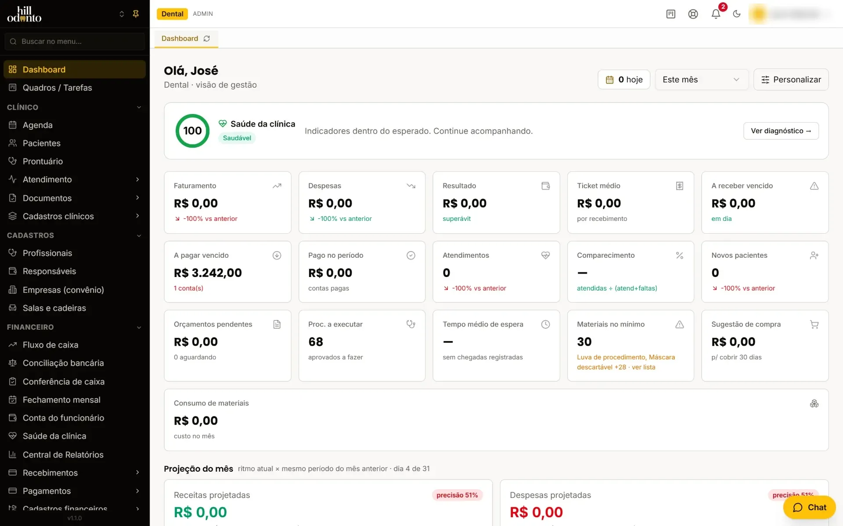Click the A pagar vencido download-circle icon

(x=277, y=255)
